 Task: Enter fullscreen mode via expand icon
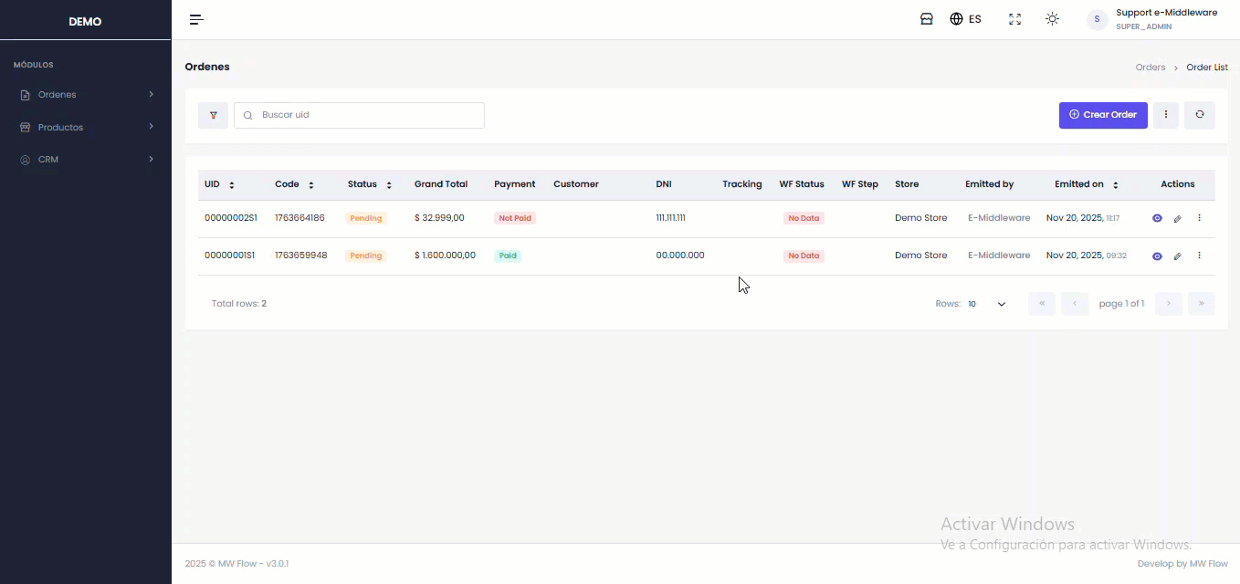click(1014, 19)
